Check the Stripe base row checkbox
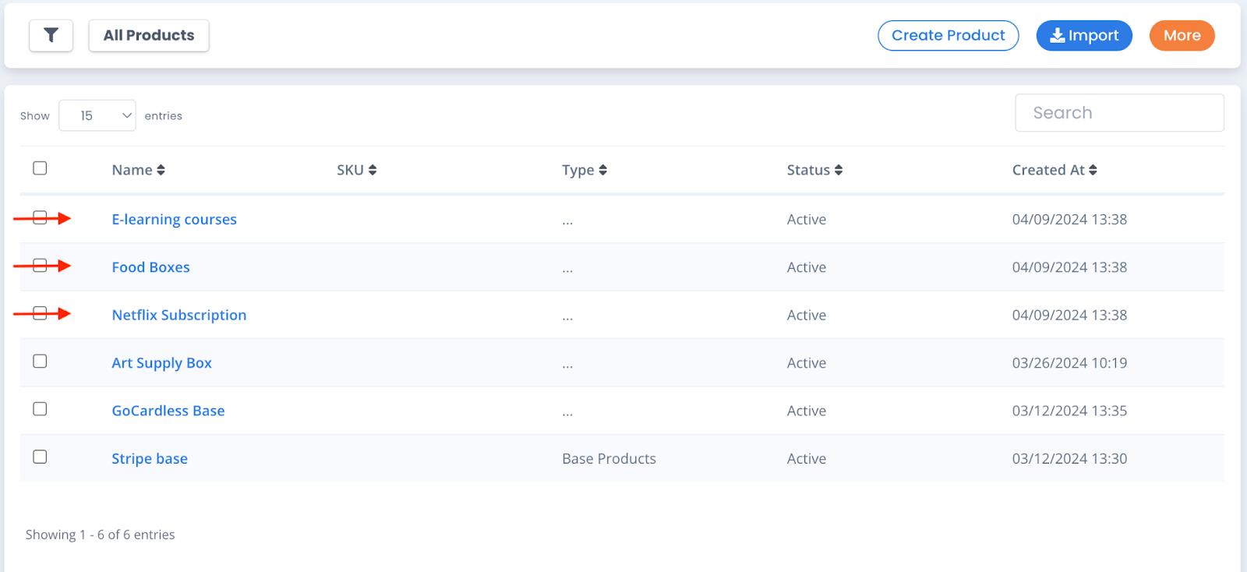 (40, 457)
